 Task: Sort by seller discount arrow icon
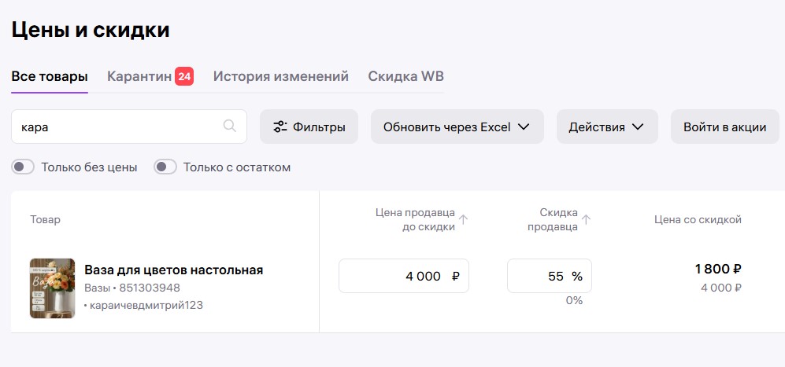click(586, 220)
